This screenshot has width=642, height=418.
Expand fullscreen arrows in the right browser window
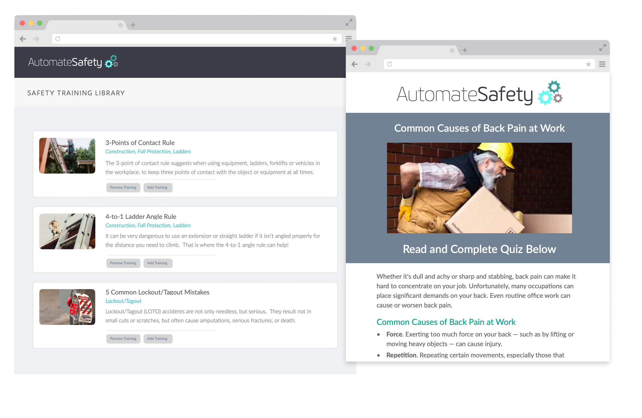[603, 48]
